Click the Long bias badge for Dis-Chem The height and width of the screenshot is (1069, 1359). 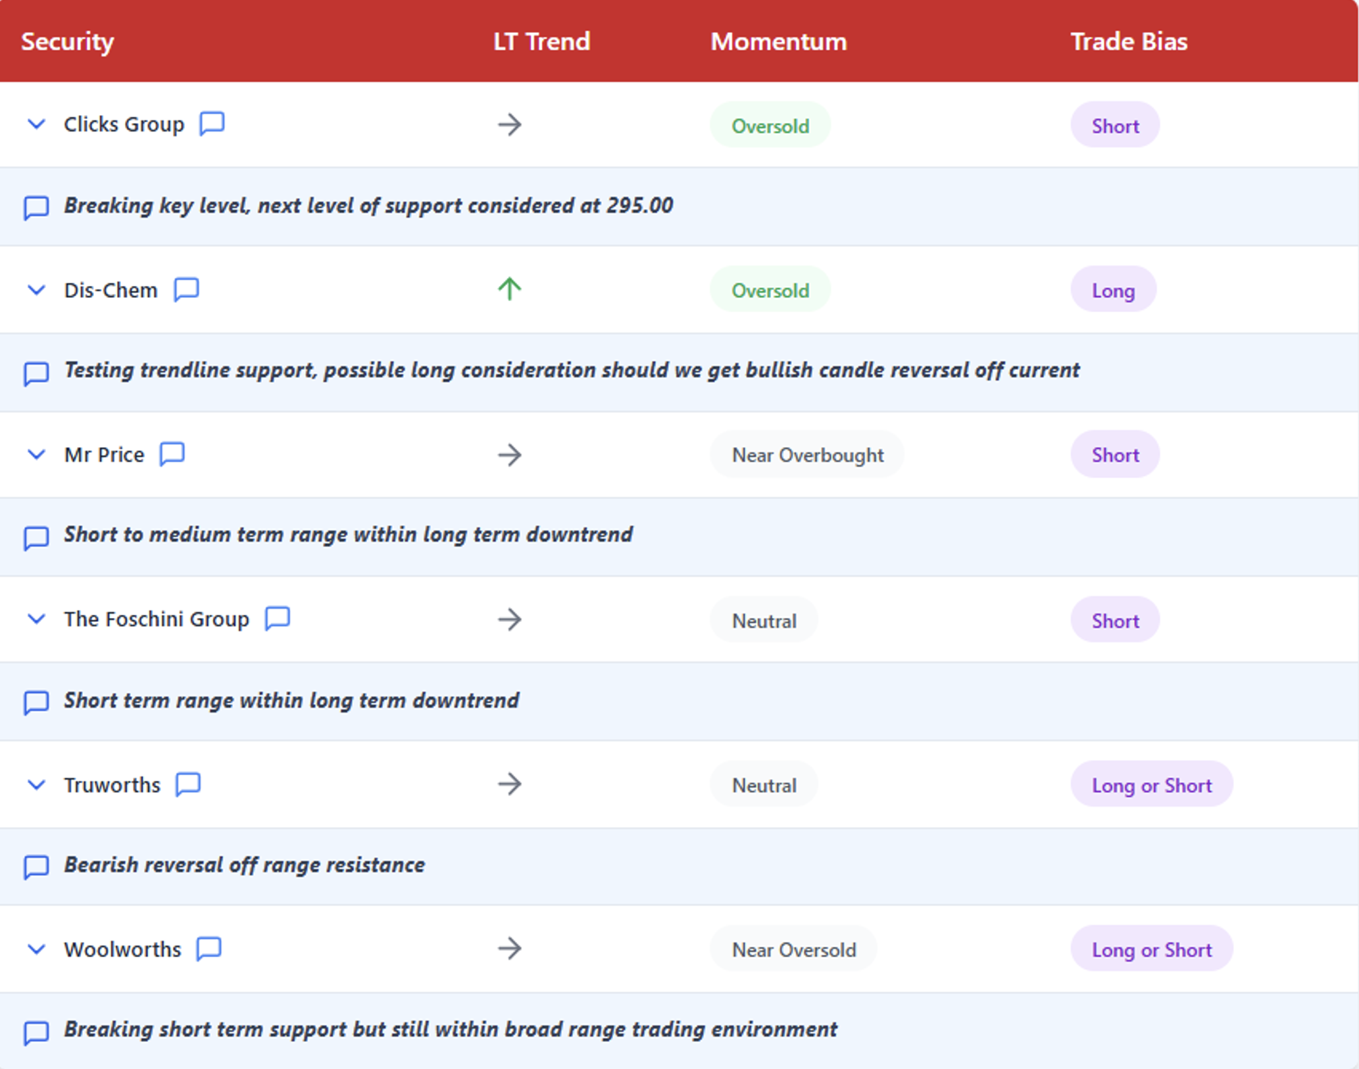[1113, 290]
